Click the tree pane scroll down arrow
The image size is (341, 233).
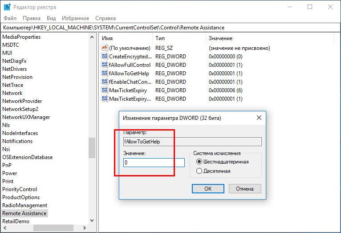click(92, 221)
